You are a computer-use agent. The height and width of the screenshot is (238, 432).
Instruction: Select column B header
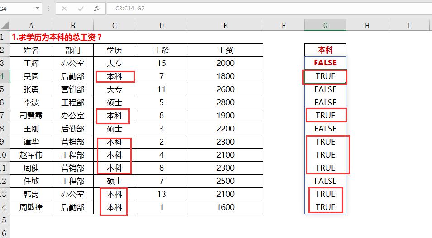pyautogui.click(x=73, y=26)
